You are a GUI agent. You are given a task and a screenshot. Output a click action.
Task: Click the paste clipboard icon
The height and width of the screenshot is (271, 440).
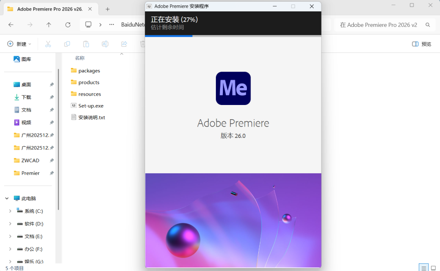point(86,44)
